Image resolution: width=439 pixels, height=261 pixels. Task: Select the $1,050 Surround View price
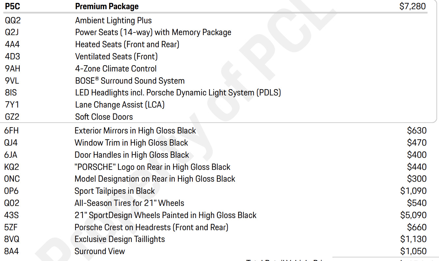coord(413,251)
